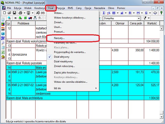
Task: Click the print icon in toolbar
Action: (x=20, y=13)
